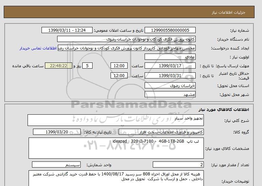Click the quantity field showing 2
Image resolution: width=262 pixels, height=186 pixels.
pos(178,165)
